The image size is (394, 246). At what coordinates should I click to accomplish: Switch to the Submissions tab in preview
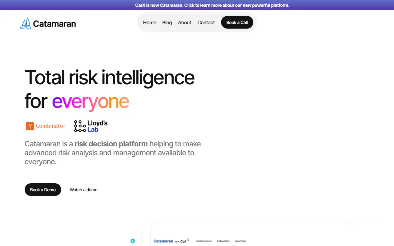[x=204, y=241]
